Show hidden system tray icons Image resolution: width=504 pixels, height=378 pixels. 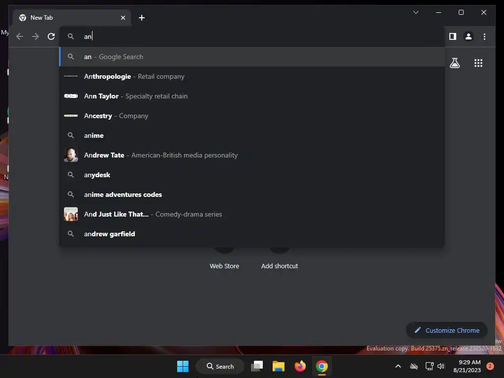point(398,366)
